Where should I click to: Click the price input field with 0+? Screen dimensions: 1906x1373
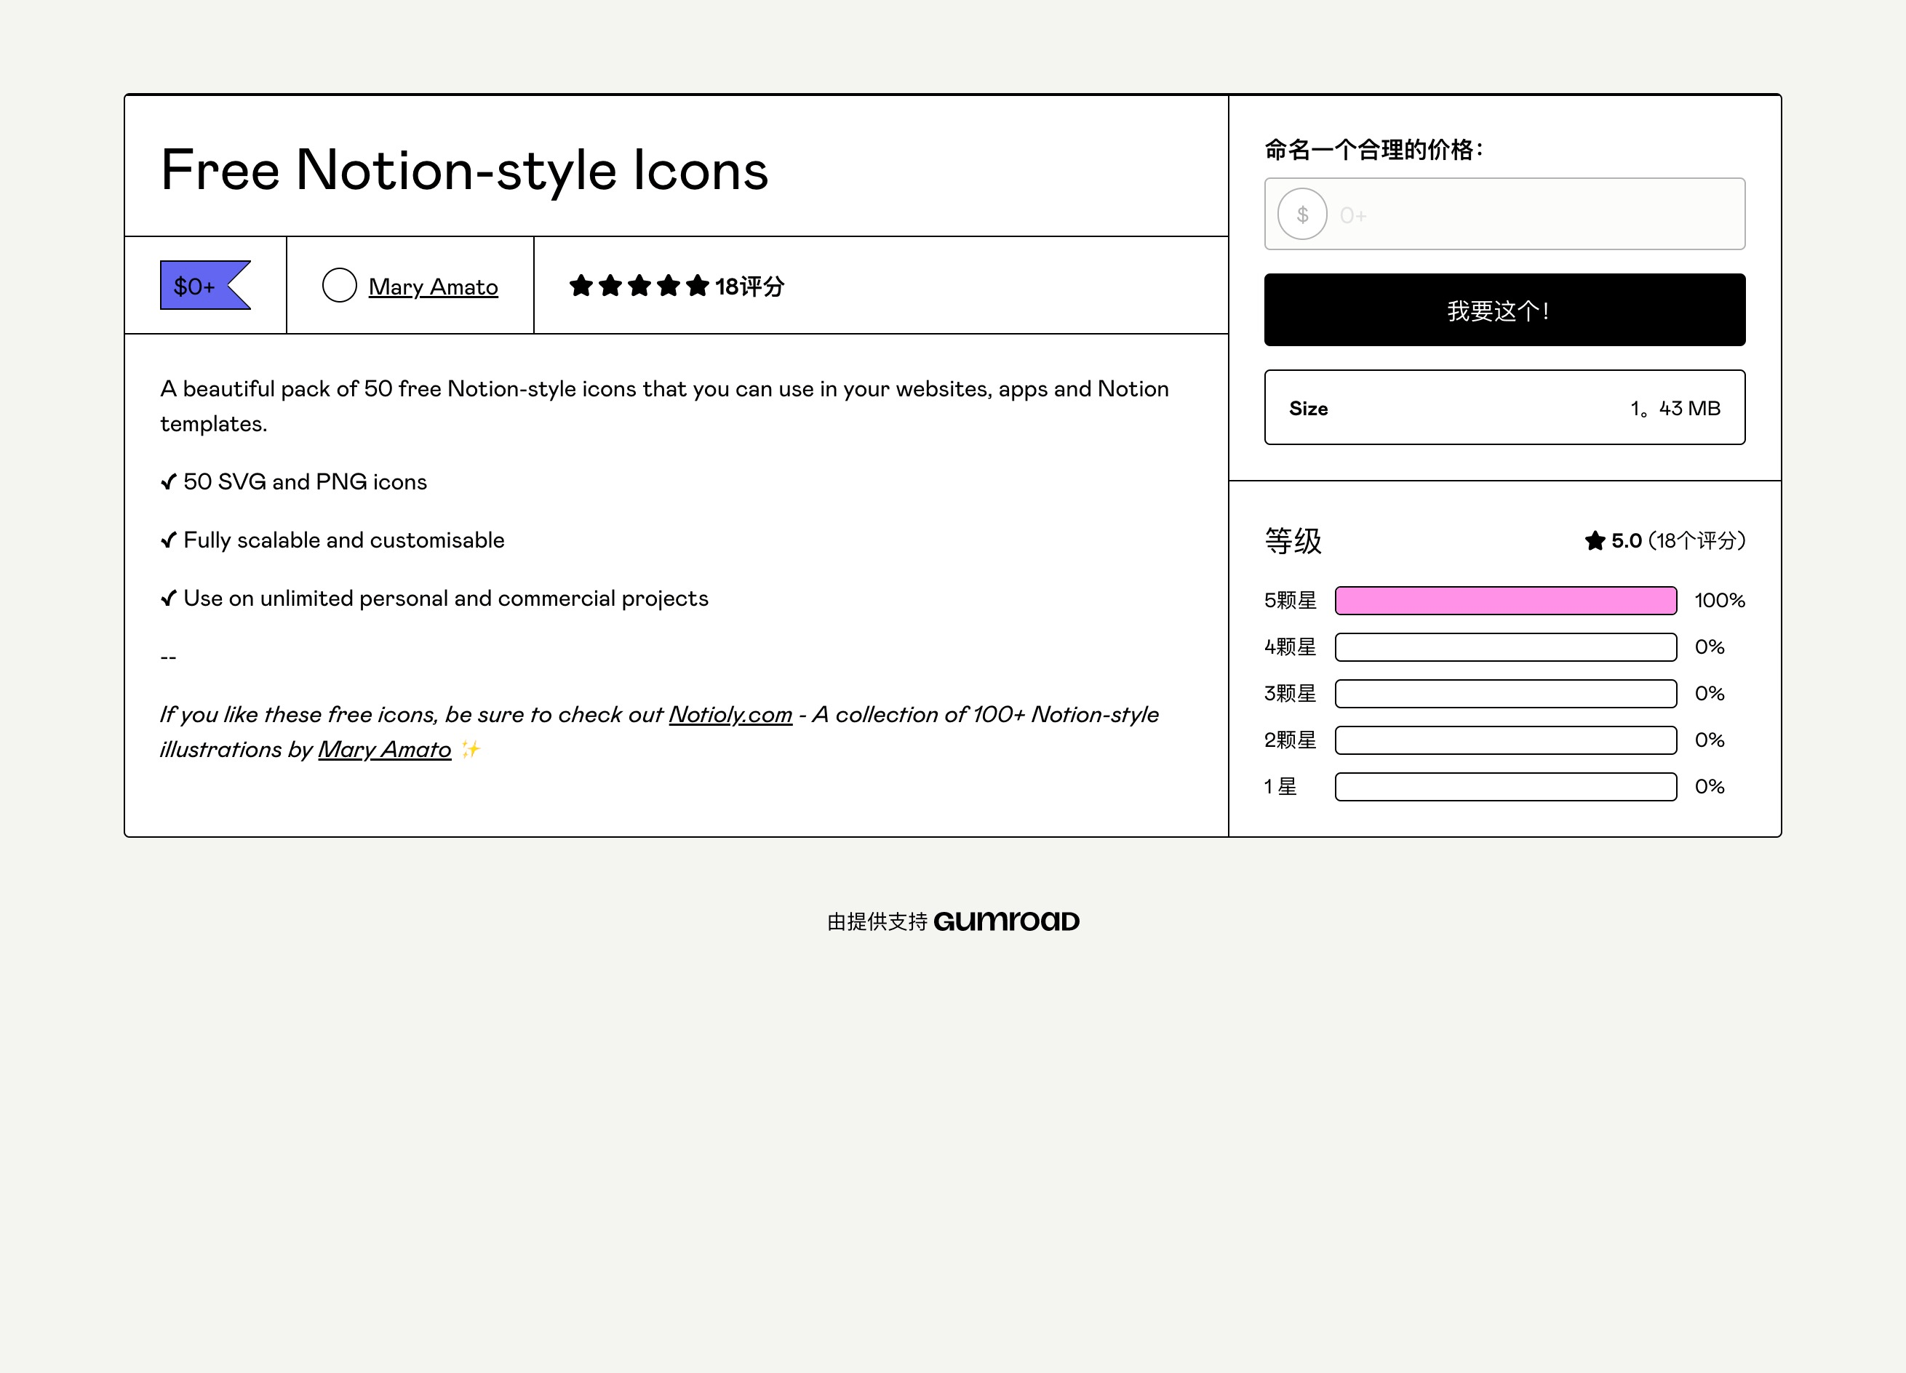click(x=1504, y=213)
